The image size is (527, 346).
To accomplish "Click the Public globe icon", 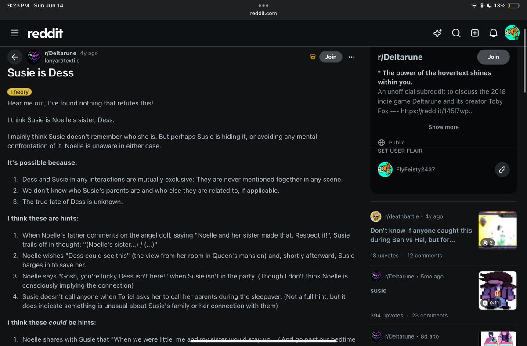I will [x=381, y=142].
